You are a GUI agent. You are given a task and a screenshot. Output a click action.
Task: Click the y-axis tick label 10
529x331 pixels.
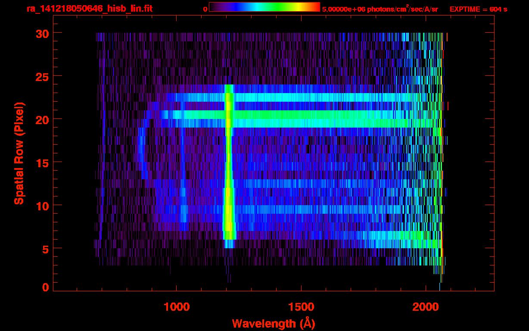pyautogui.click(x=42, y=206)
